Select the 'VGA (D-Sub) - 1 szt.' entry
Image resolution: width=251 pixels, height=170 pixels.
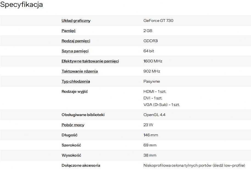click(x=162, y=105)
